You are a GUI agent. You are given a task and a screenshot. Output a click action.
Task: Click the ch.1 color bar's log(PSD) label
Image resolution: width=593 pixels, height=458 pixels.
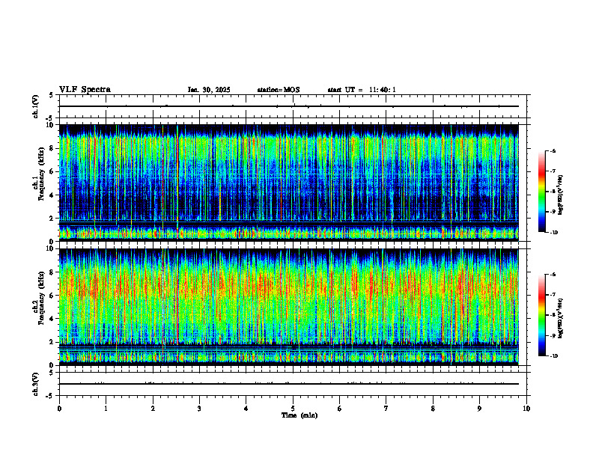coord(561,195)
